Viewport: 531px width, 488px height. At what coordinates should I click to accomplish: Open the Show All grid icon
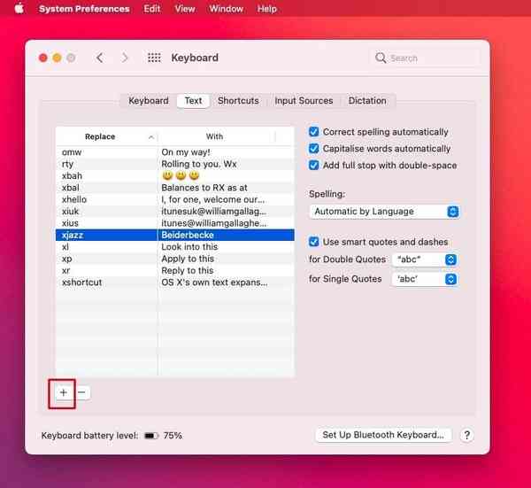click(x=154, y=58)
